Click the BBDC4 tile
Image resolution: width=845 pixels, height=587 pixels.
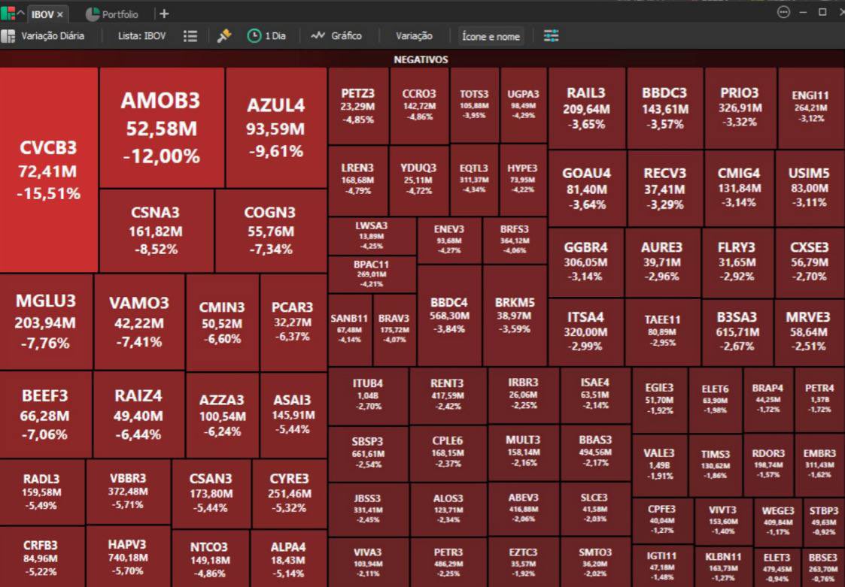click(x=449, y=316)
